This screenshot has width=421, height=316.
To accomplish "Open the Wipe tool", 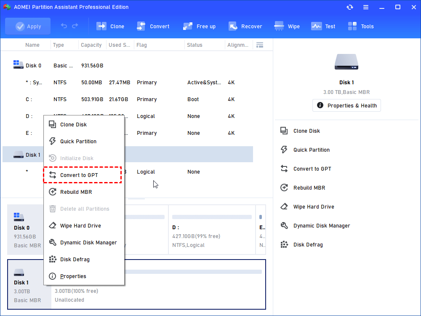I will (x=287, y=26).
